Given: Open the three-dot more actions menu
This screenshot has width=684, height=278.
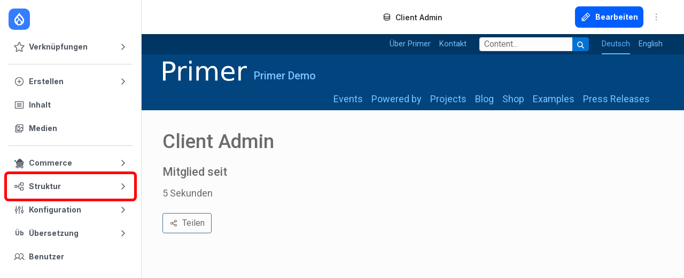Looking at the screenshot, I should point(656,17).
